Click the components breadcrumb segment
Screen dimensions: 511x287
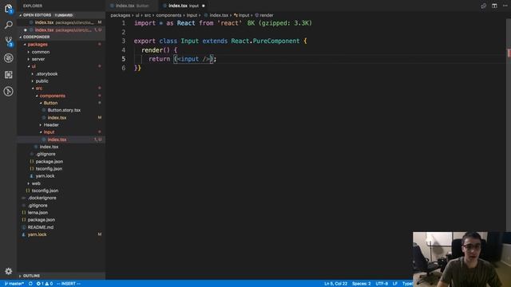pos(168,15)
